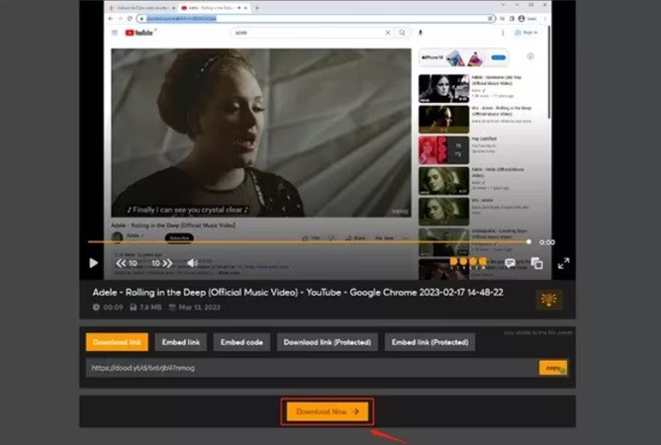Open the captions speech-bubble icon in player
Image resolution: width=661 pixels, height=445 pixels.
[x=511, y=263]
